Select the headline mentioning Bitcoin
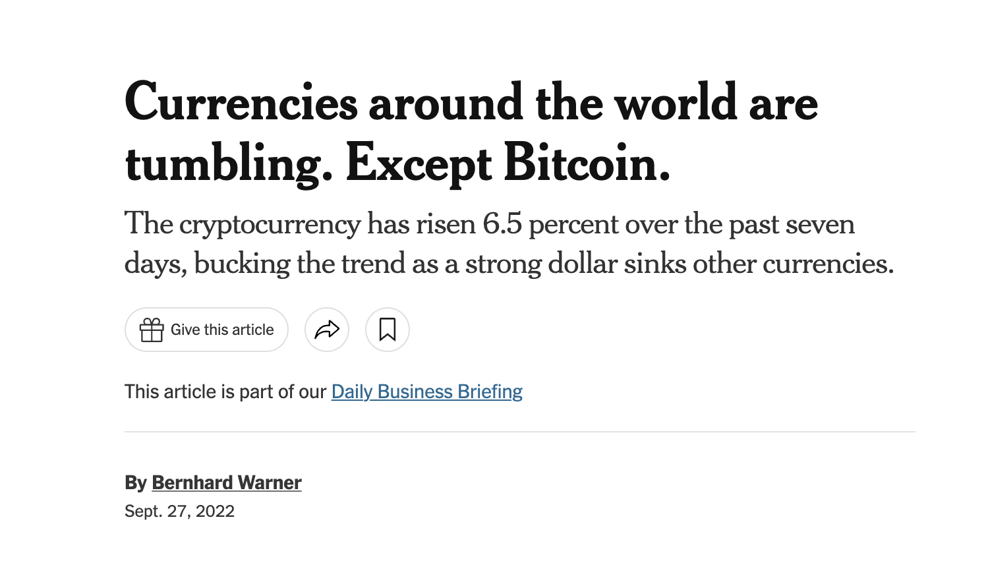986x563 pixels. point(471,132)
